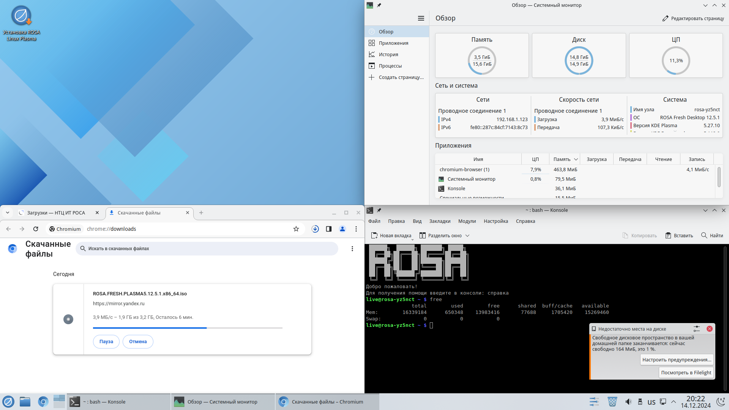The image size is (729, 410).
Task: Click the volume icon in system tray
Action: point(628,402)
